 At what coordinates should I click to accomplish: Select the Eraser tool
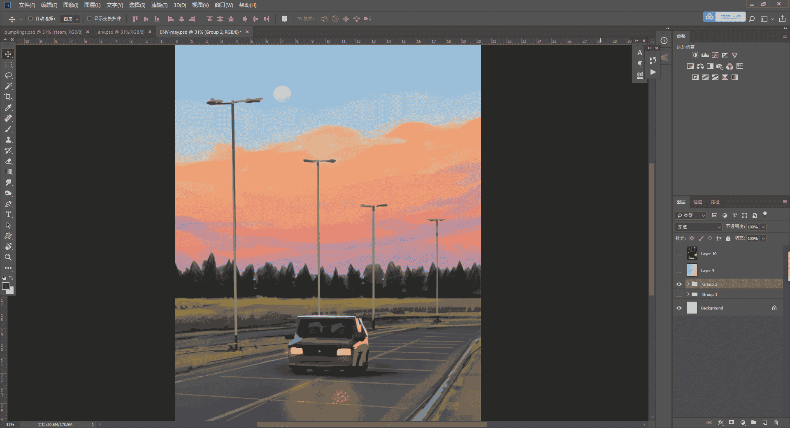(x=8, y=161)
